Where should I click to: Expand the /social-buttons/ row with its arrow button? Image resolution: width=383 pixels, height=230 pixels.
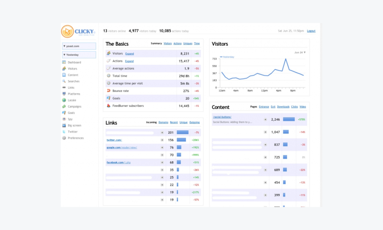265,119
